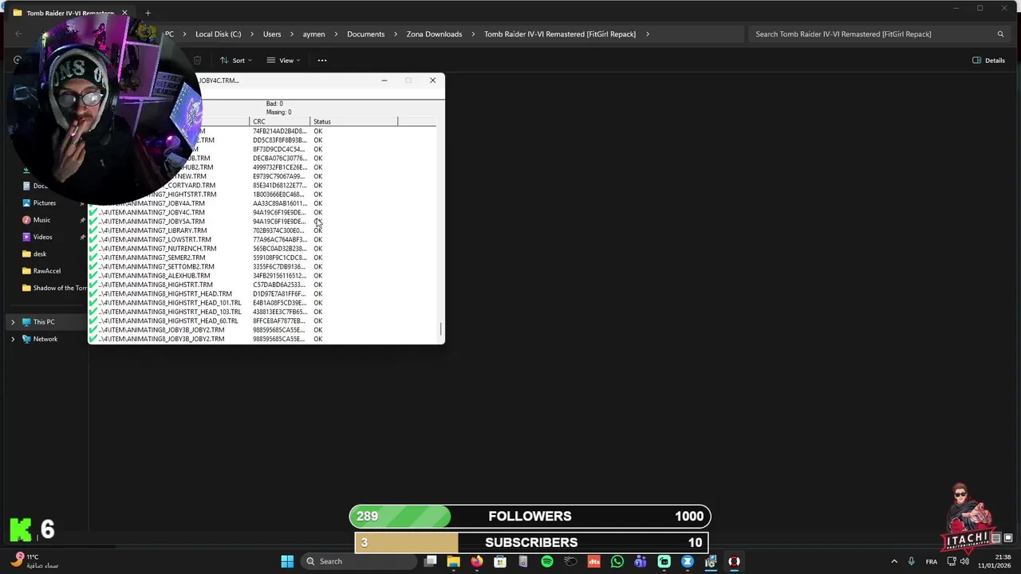The height and width of the screenshot is (574, 1021).
Task: Click Tomb Raider IV-VI Remastered [FitGirl Repack] breadcrumb
Action: point(560,34)
